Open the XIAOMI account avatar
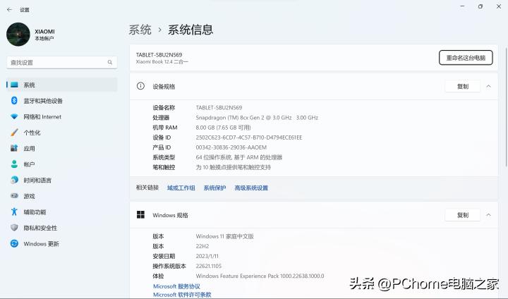 18,35
